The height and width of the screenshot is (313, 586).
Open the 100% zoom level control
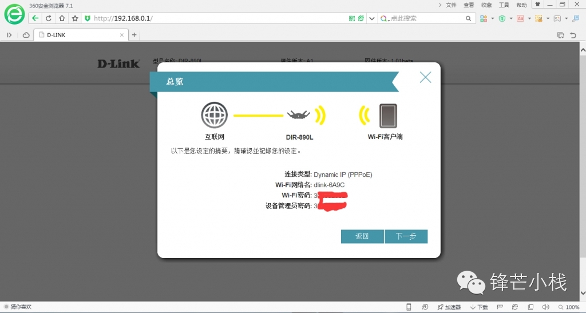(569, 307)
